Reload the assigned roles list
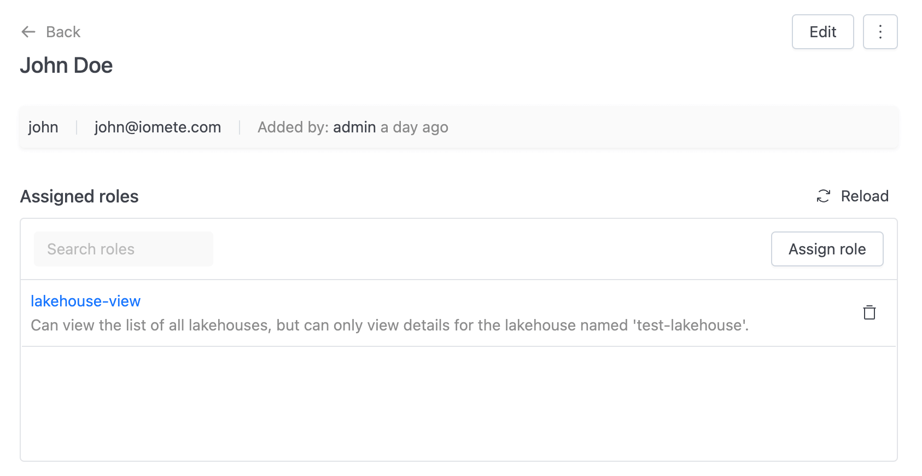This screenshot has height=476, width=922. [x=864, y=196]
